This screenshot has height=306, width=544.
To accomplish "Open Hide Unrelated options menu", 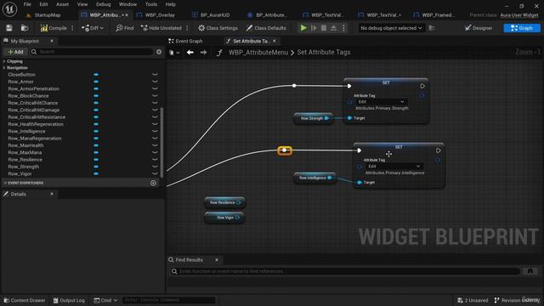I will click(x=187, y=28).
